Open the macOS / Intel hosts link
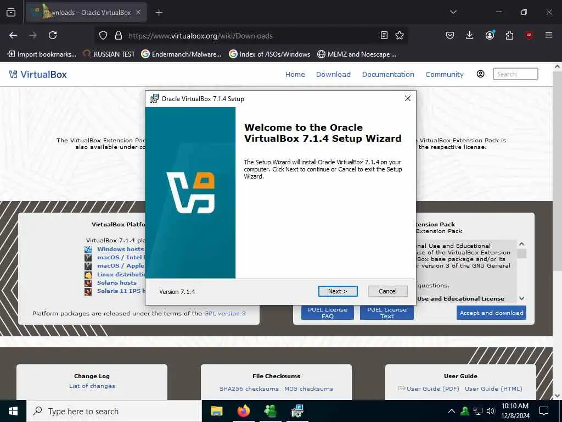 121,257
